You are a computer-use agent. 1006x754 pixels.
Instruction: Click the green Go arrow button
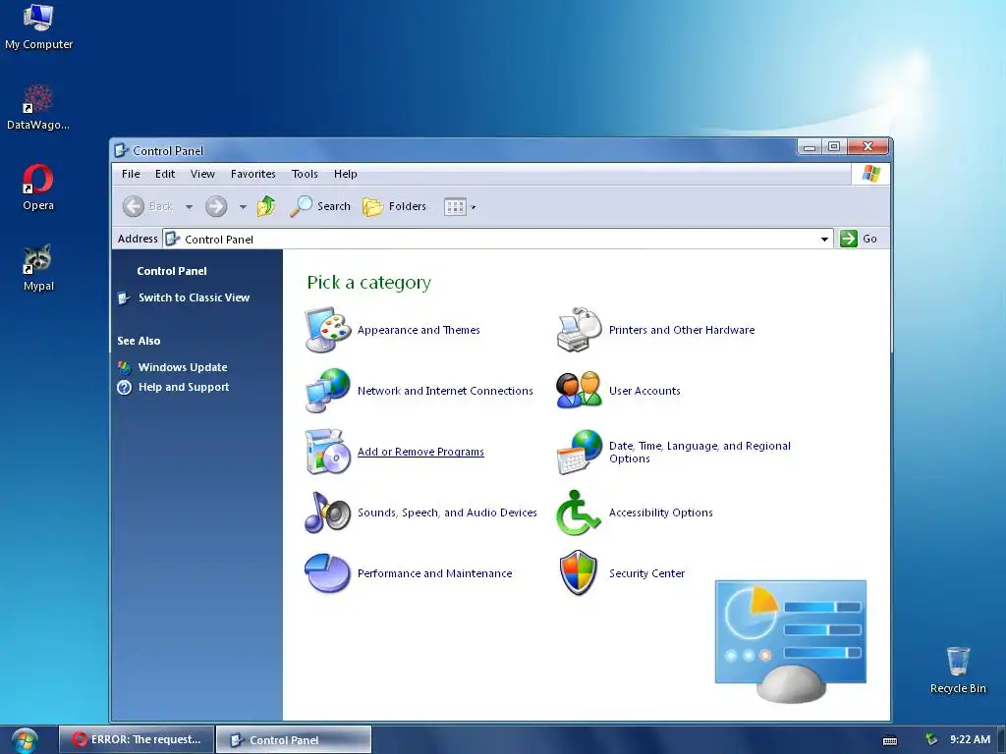tap(848, 239)
